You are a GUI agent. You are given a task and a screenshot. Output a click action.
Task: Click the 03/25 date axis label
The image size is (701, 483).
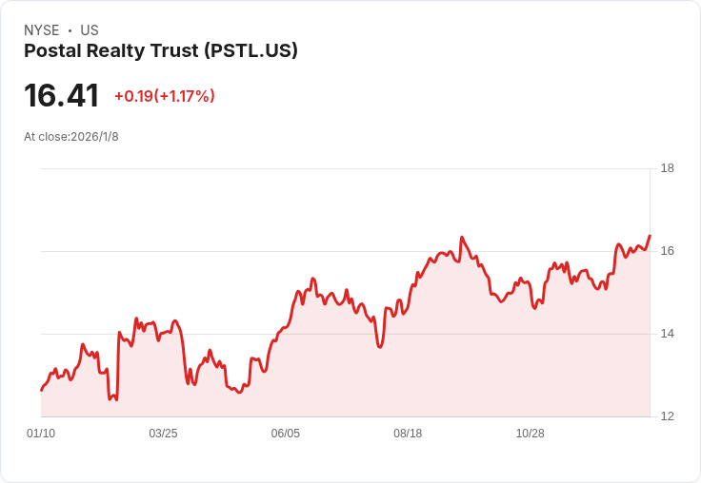(x=163, y=433)
